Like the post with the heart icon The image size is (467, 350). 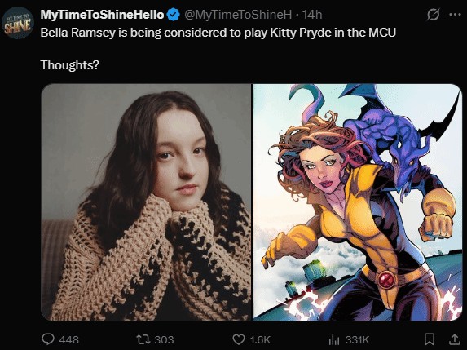(x=238, y=339)
